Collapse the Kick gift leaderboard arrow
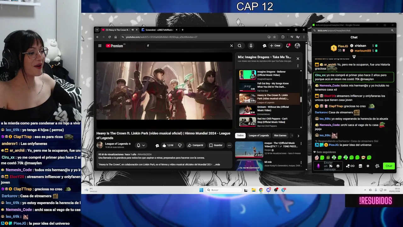 pos(354,57)
